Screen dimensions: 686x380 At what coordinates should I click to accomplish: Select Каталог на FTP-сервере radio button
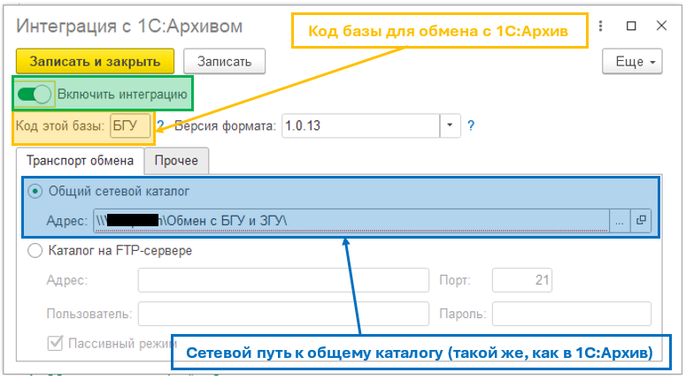(35, 251)
